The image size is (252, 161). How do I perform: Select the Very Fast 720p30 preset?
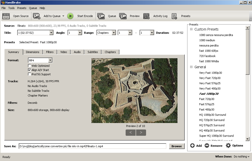click(210, 78)
